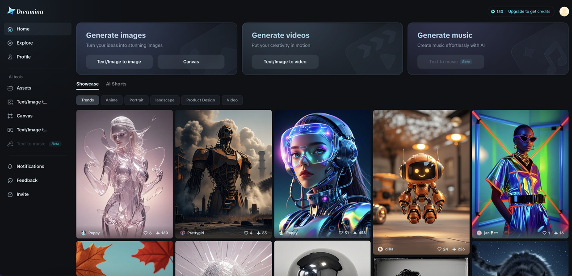This screenshot has height=276, width=572.
Task: Click the sparkle icon next to 160
Action: [x=158, y=233]
